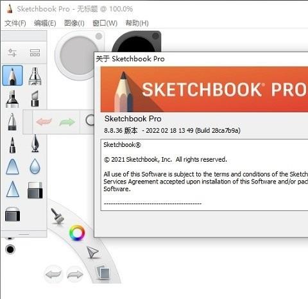
Task: Select the Inking pen nib brush
Action: [x=35, y=144]
